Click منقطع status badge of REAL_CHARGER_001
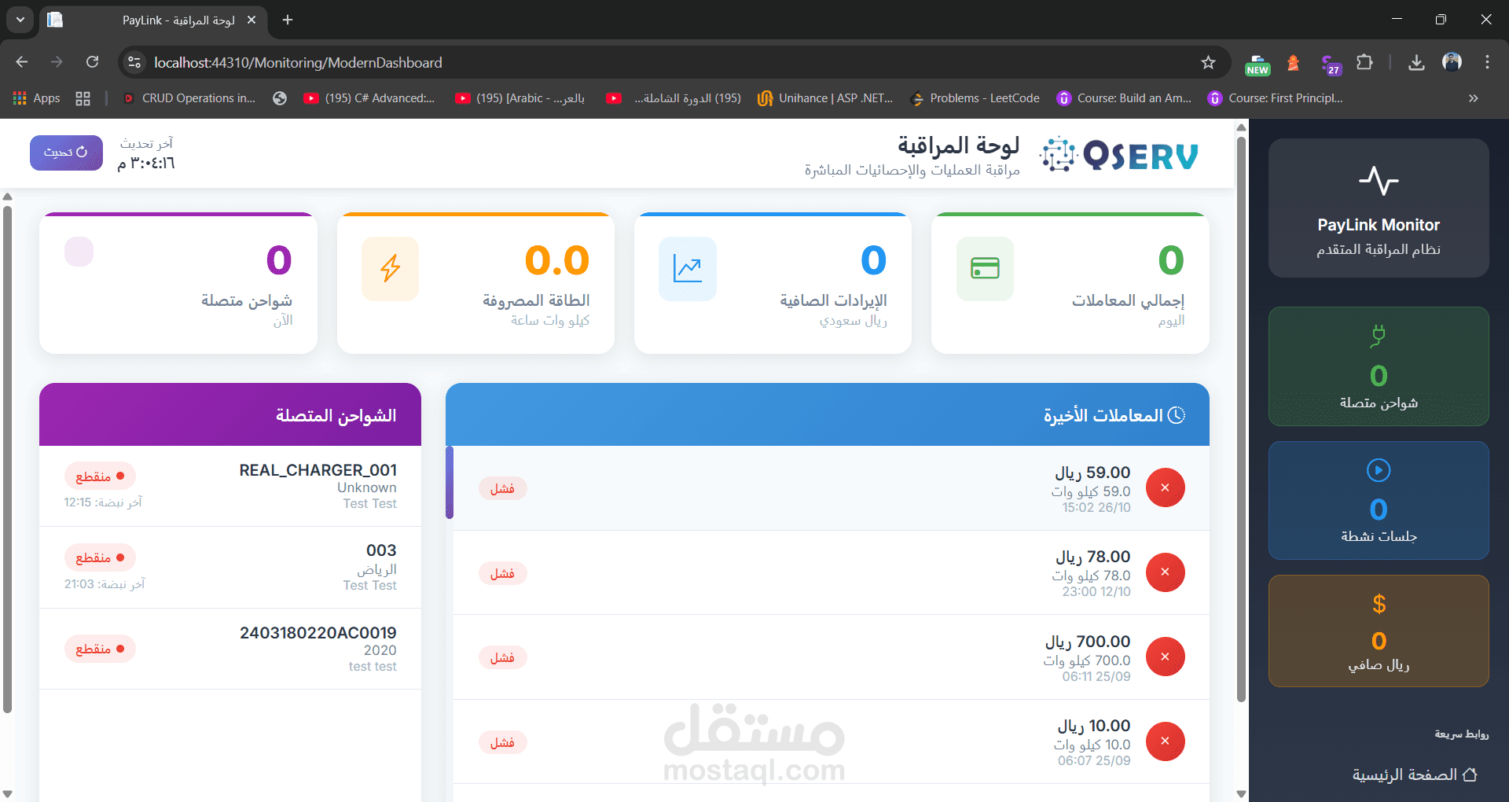Viewport: 1509px width, 802px height. 100,476
